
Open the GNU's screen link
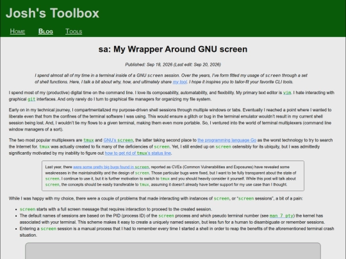click(x=118, y=140)
